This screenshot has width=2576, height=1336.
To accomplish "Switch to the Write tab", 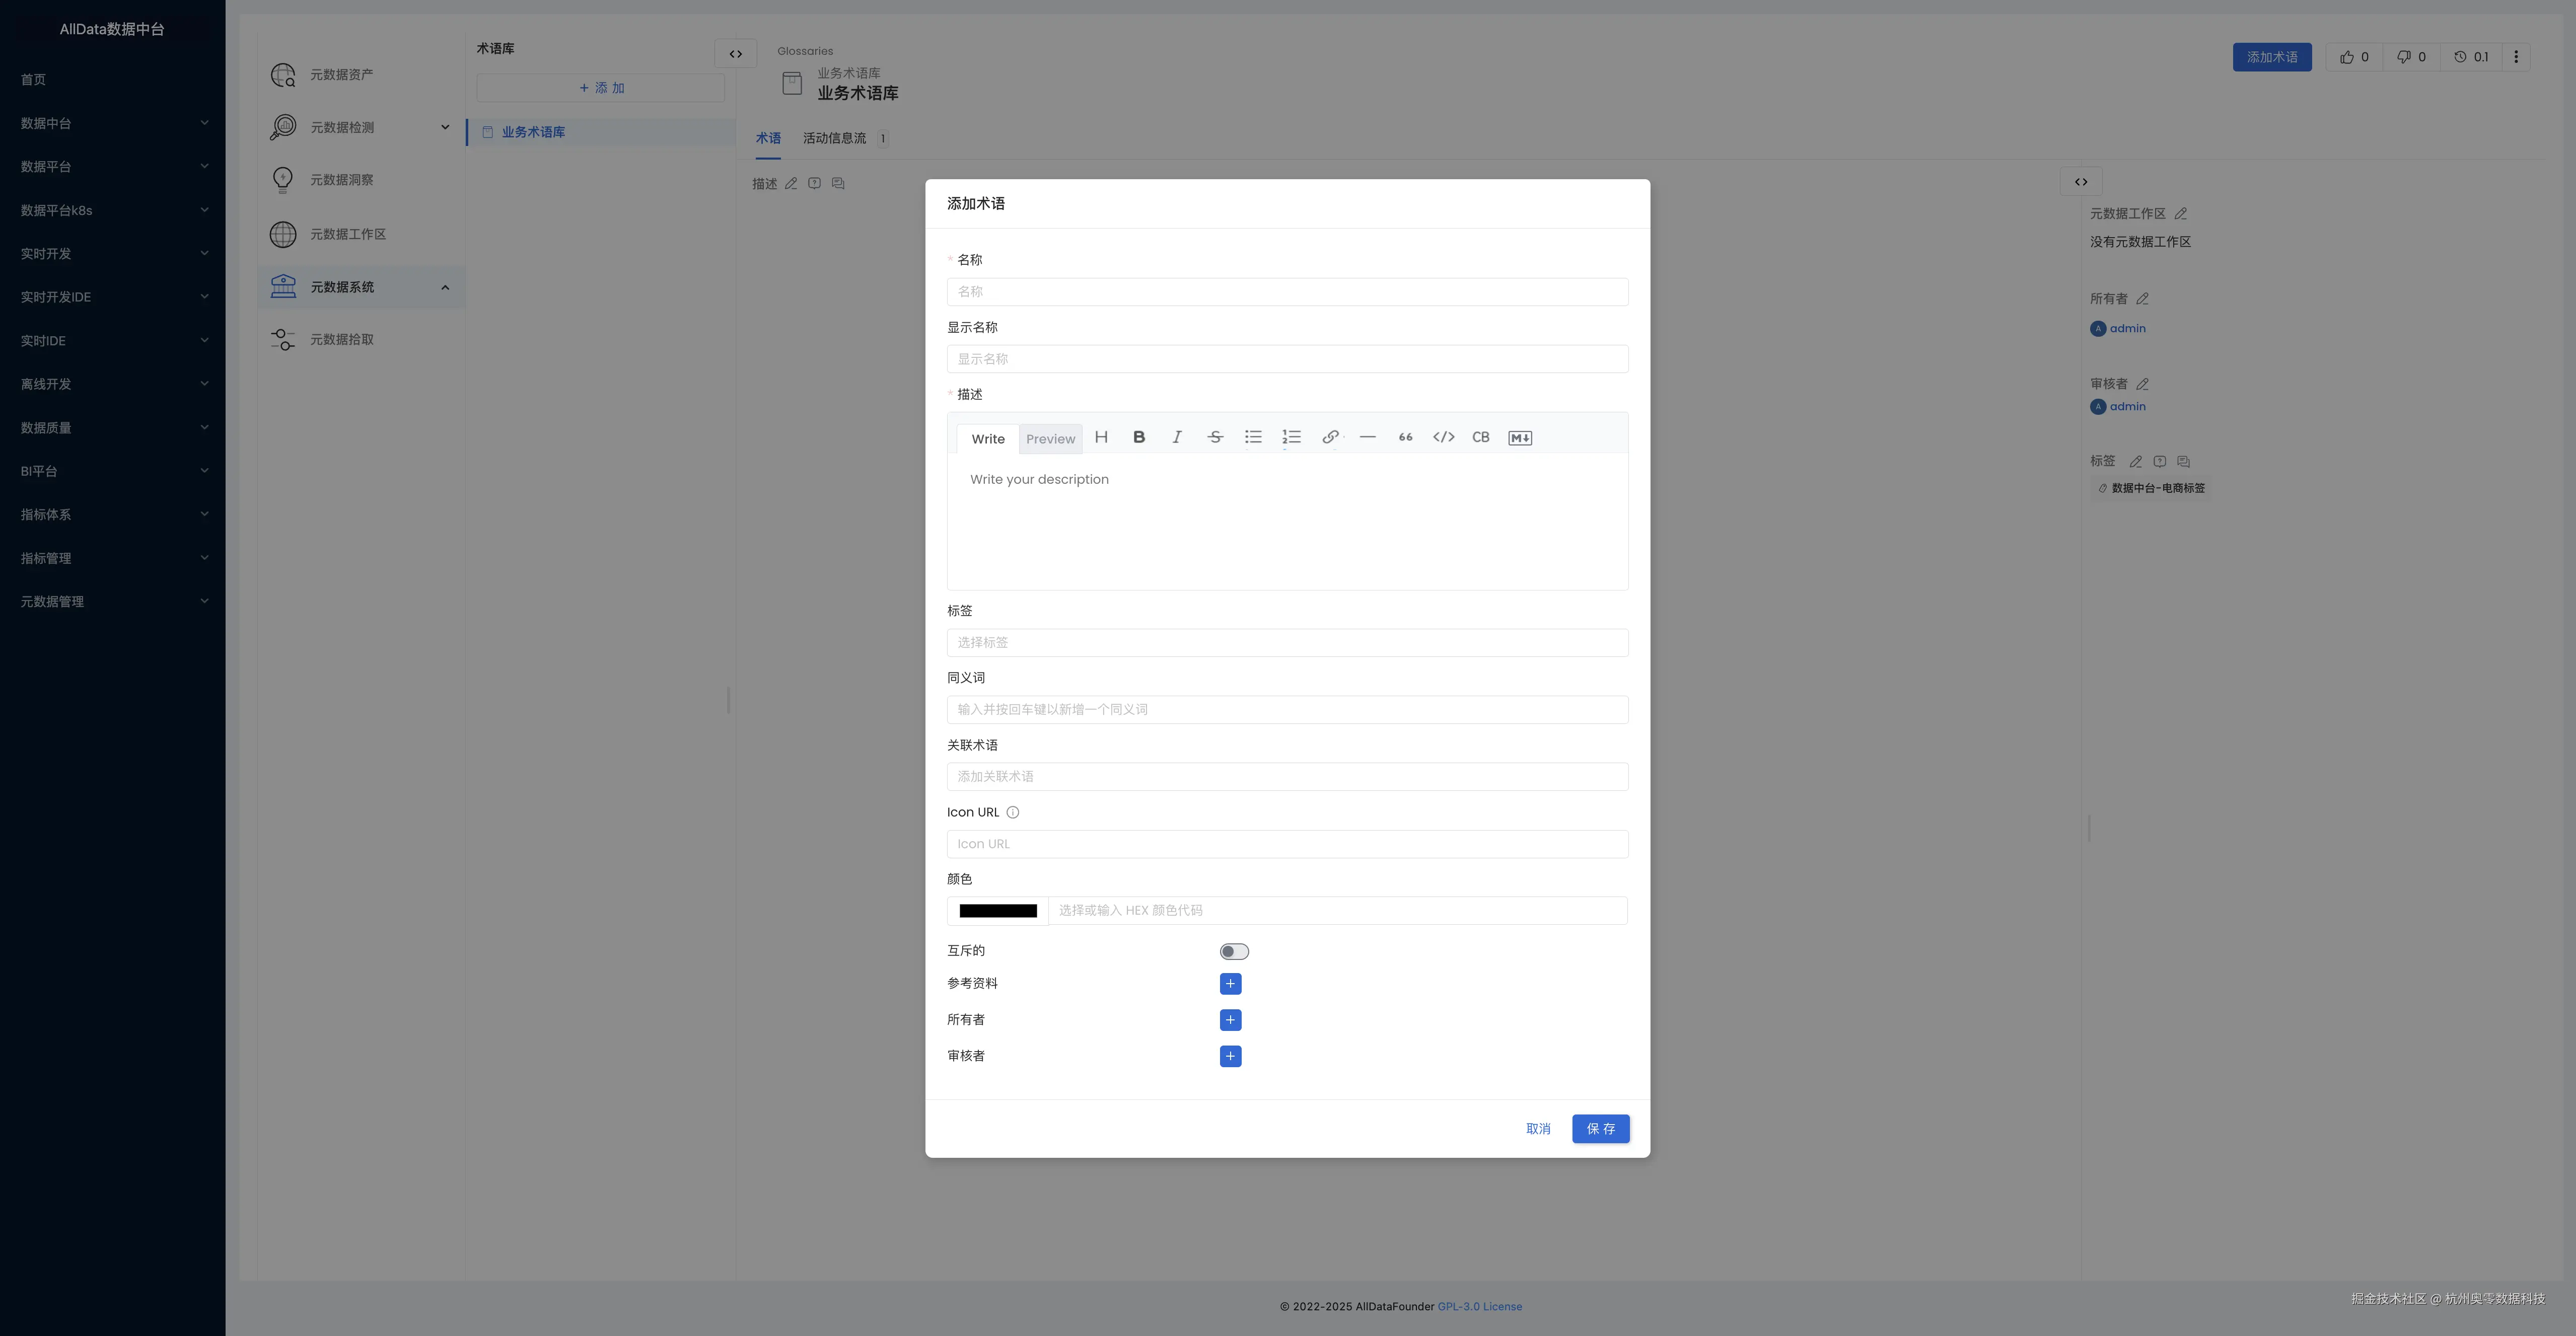I will pyautogui.click(x=987, y=439).
